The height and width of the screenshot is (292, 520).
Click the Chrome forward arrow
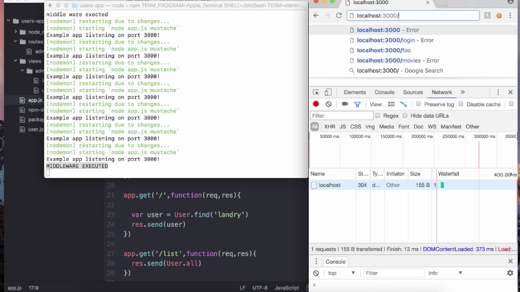pos(327,15)
